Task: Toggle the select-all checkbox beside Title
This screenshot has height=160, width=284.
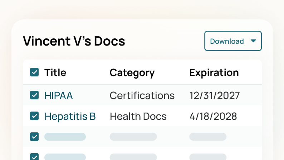Action: (34, 72)
